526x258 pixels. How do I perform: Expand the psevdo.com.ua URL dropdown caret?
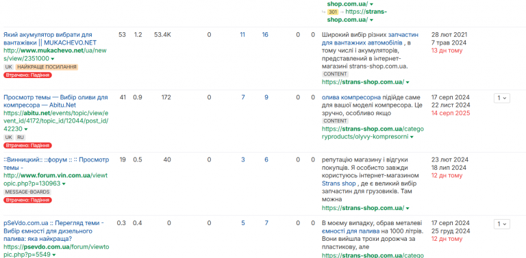point(53,255)
